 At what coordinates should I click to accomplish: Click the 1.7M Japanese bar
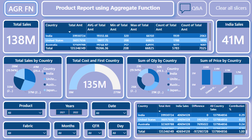238,80
